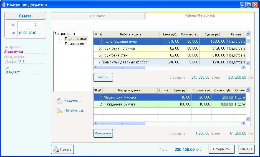Click quantity cell 5,000

pos(190,62)
